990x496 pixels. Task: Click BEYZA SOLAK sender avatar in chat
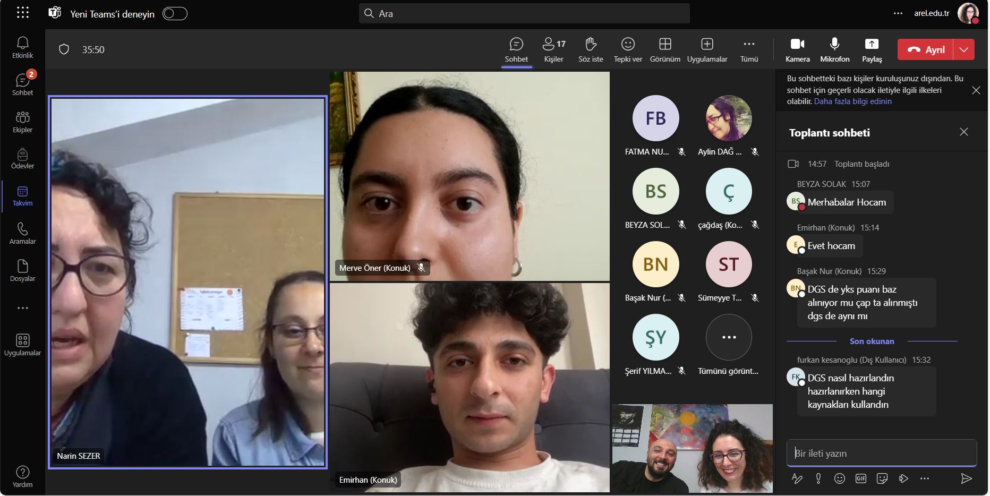click(x=796, y=201)
